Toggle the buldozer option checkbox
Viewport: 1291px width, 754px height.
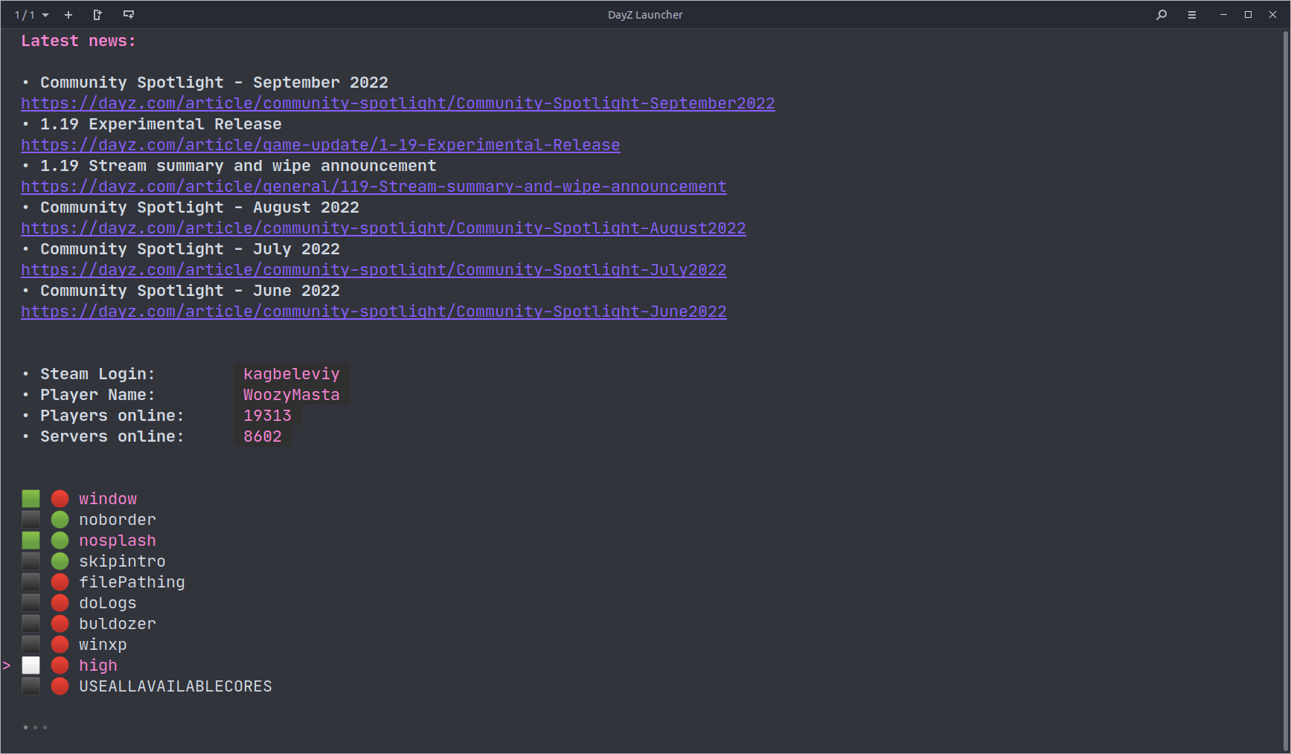31,623
